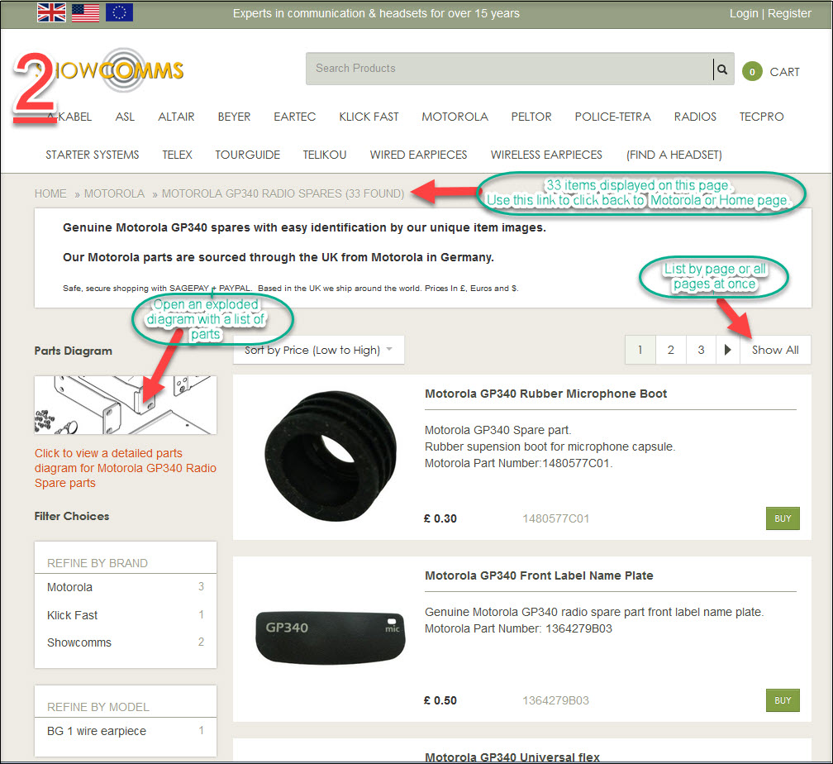
Task: Select the US flag currency icon
Action: pos(86,12)
